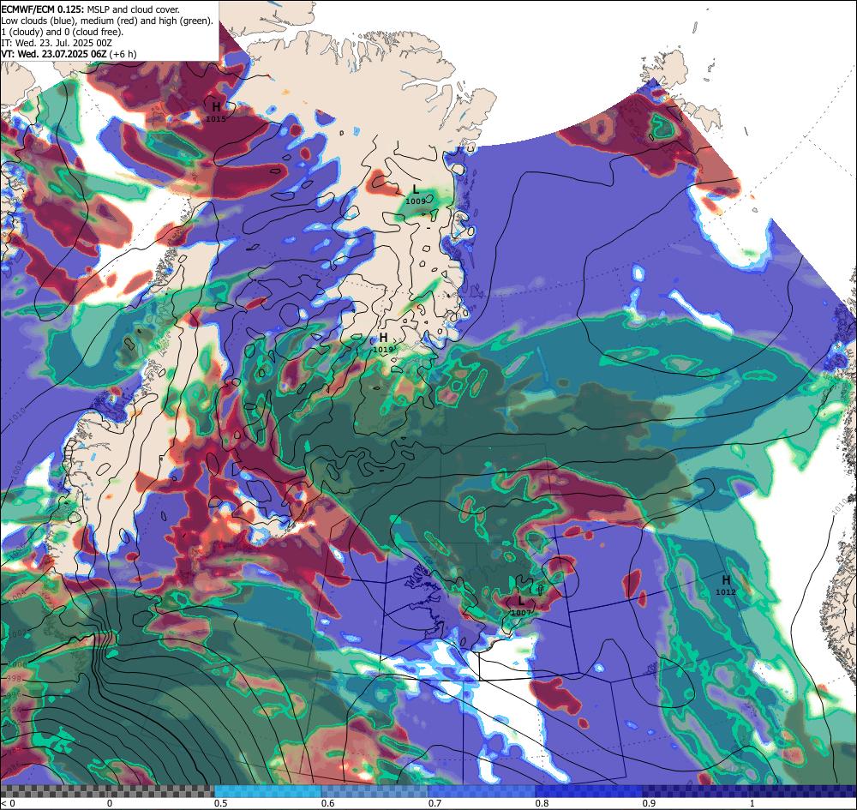
Task: Click the 0.7–0.8 color bar segment
Action: (x=482, y=791)
